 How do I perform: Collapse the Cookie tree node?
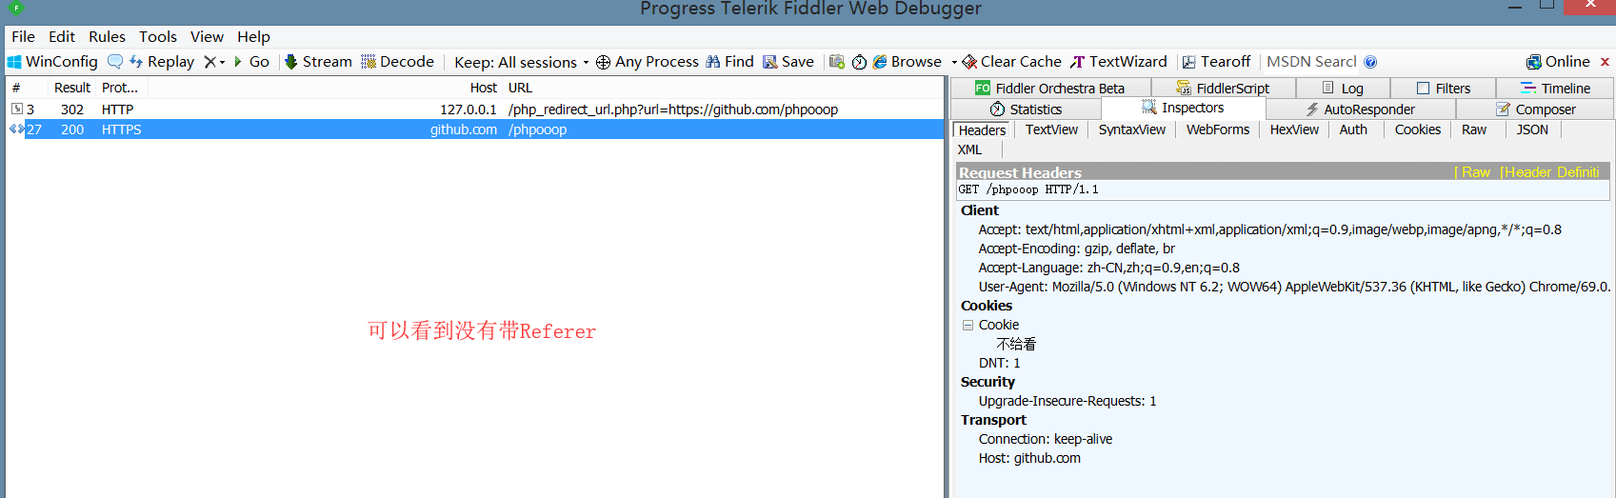click(x=968, y=325)
